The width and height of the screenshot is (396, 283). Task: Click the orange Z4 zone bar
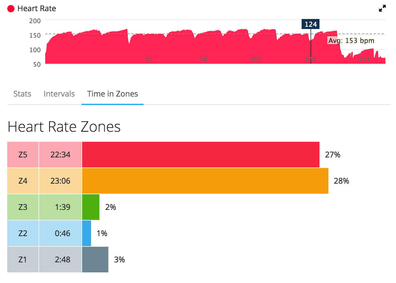205,181
